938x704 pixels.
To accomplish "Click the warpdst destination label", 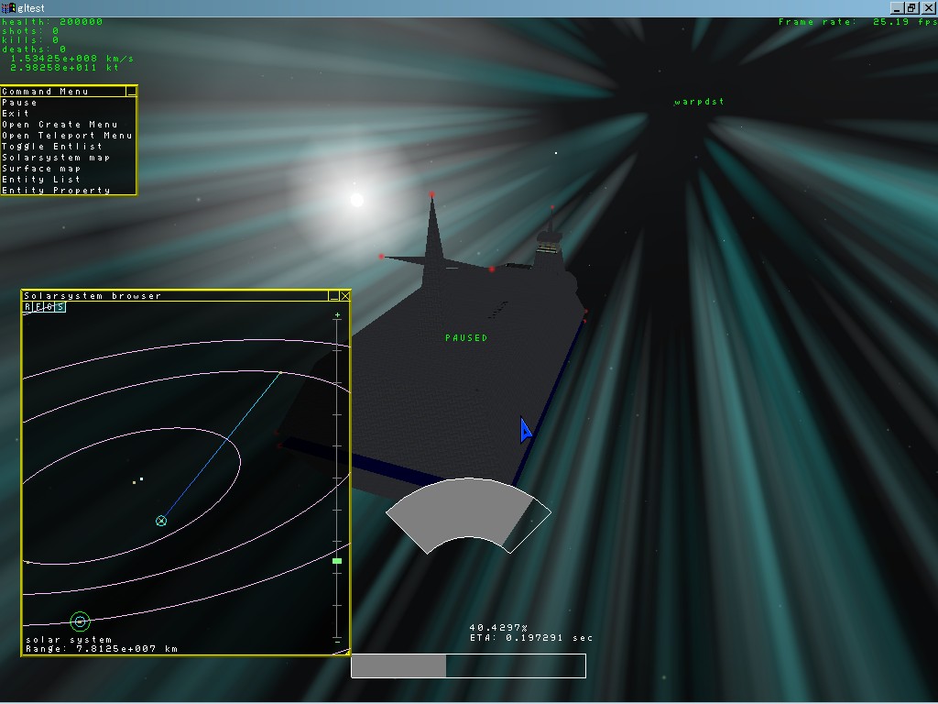I will point(699,102).
